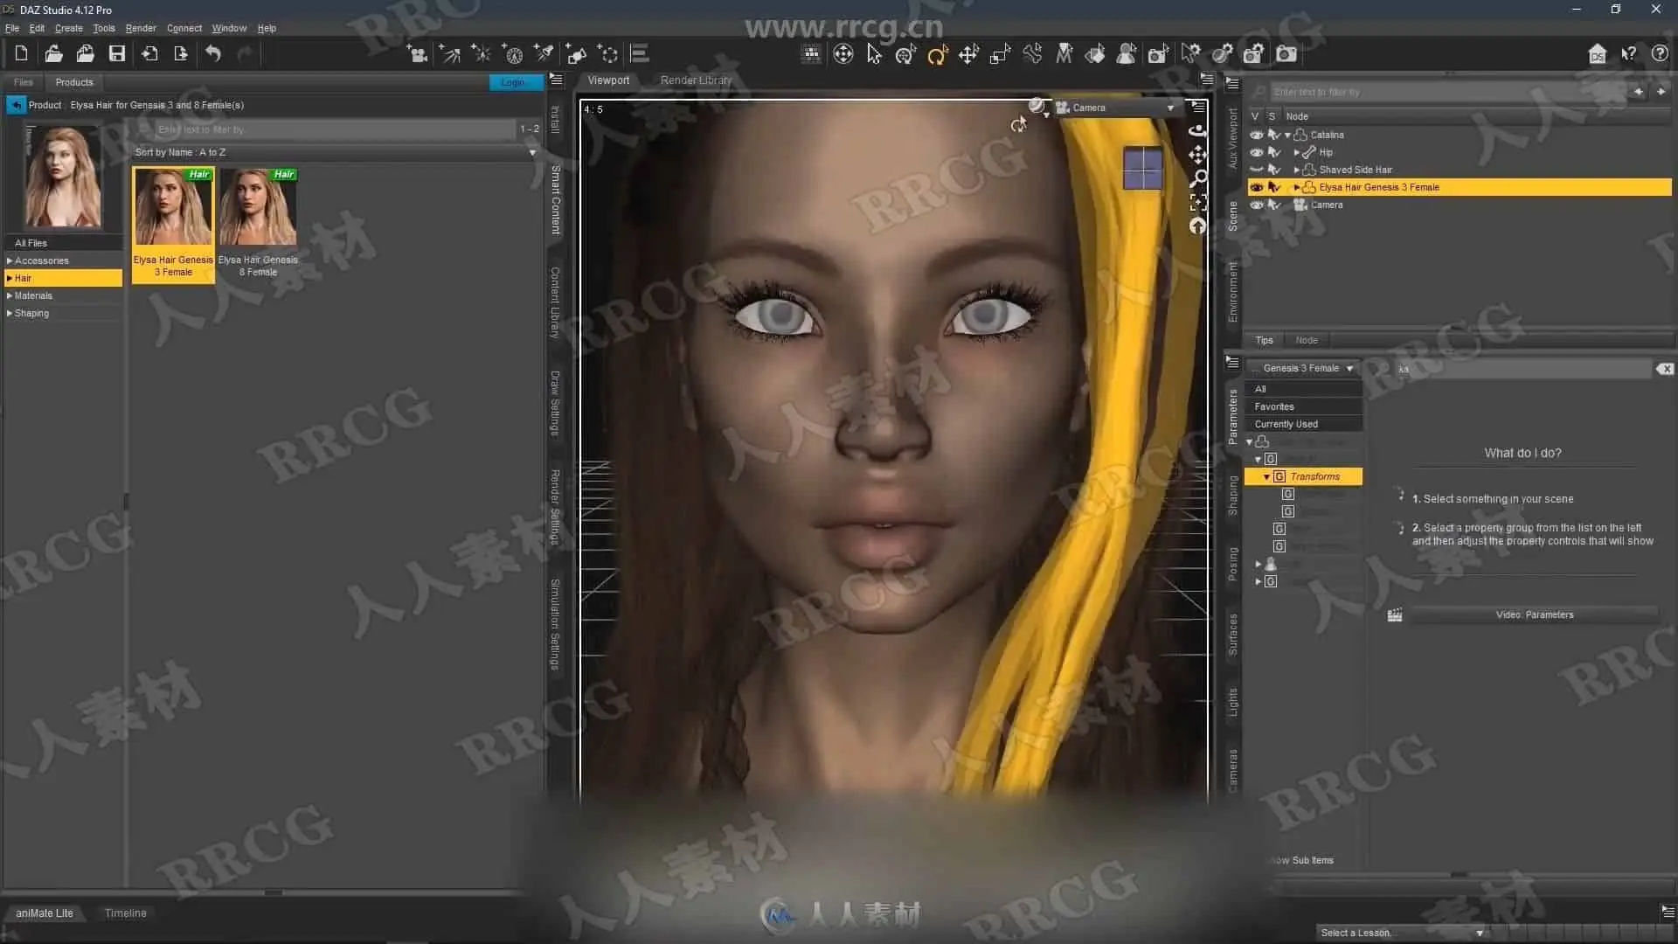Click viewport frame selection icon
This screenshot has width=1678, height=944.
pos(1198,203)
